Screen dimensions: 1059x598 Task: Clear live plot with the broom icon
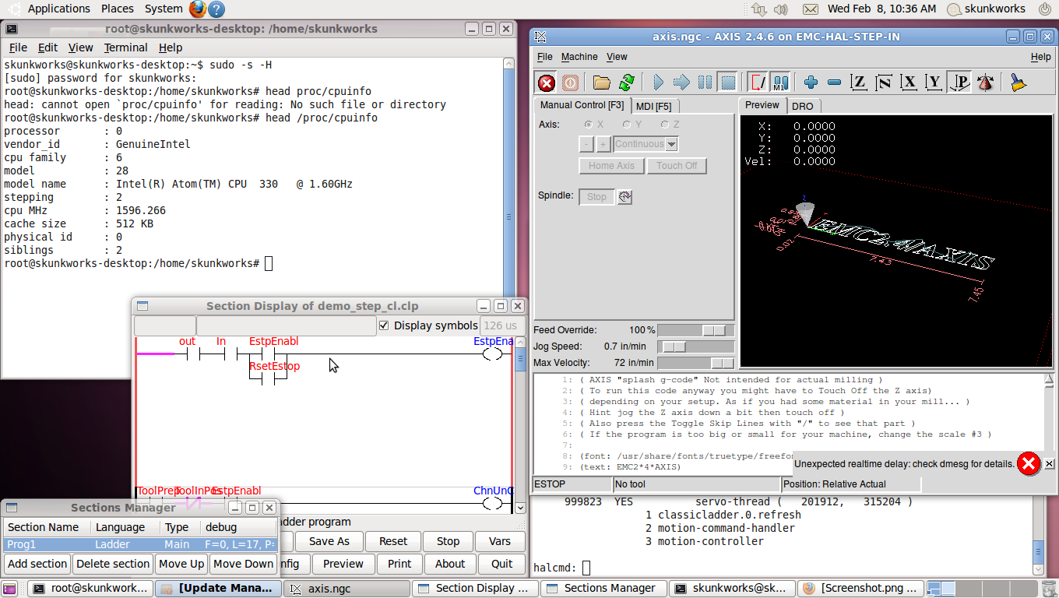(1018, 83)
